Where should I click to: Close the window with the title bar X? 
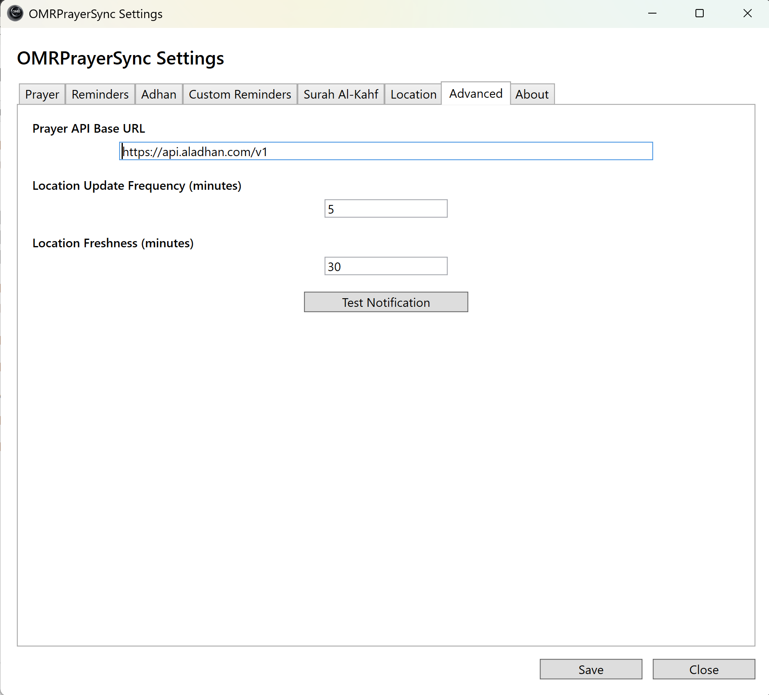pyautogui.click(x=747, y=14)
